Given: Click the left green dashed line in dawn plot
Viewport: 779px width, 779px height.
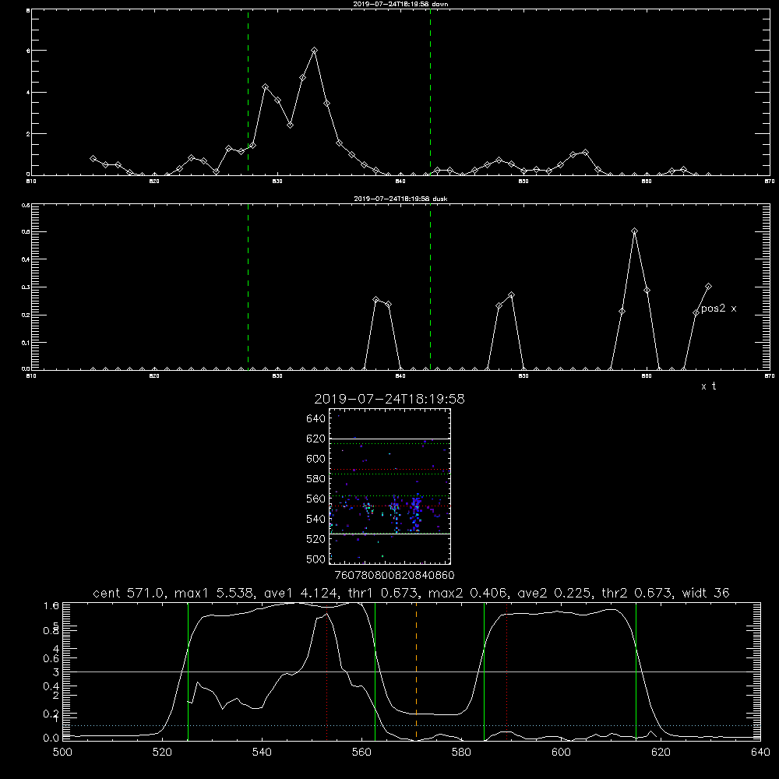Looking at the screenshot, I should click(x=248, y=92).
